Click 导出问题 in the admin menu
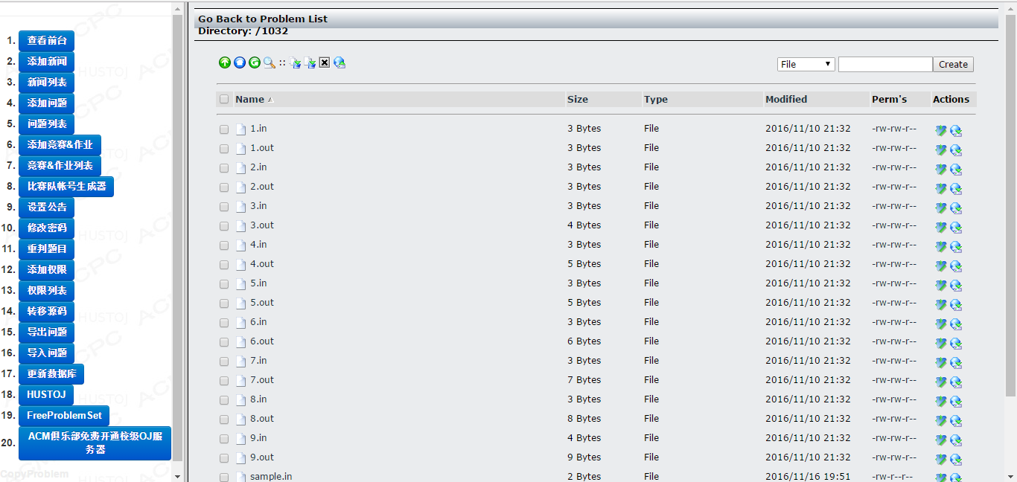 tap(47, 332)
